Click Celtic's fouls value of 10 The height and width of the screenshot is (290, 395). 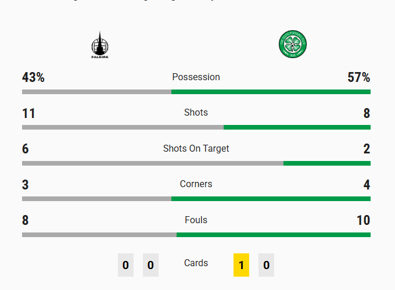(x=363, y=221)
